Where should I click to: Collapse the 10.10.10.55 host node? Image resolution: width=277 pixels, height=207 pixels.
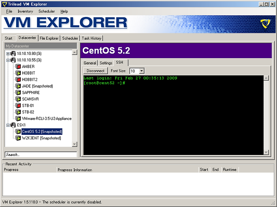point(8,60)
